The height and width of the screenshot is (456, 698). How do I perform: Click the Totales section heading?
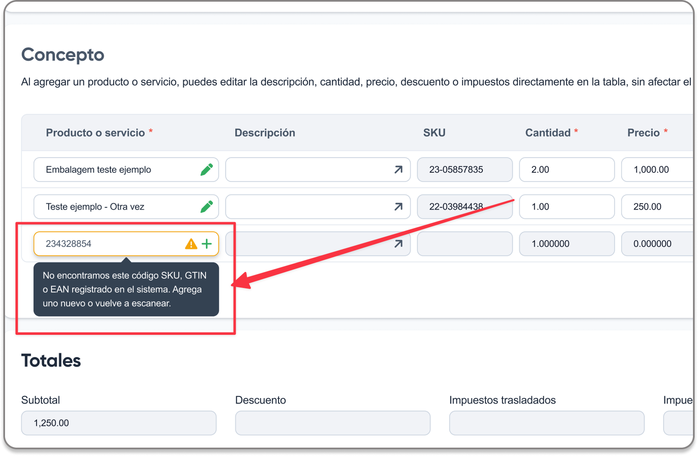point(51,360)
